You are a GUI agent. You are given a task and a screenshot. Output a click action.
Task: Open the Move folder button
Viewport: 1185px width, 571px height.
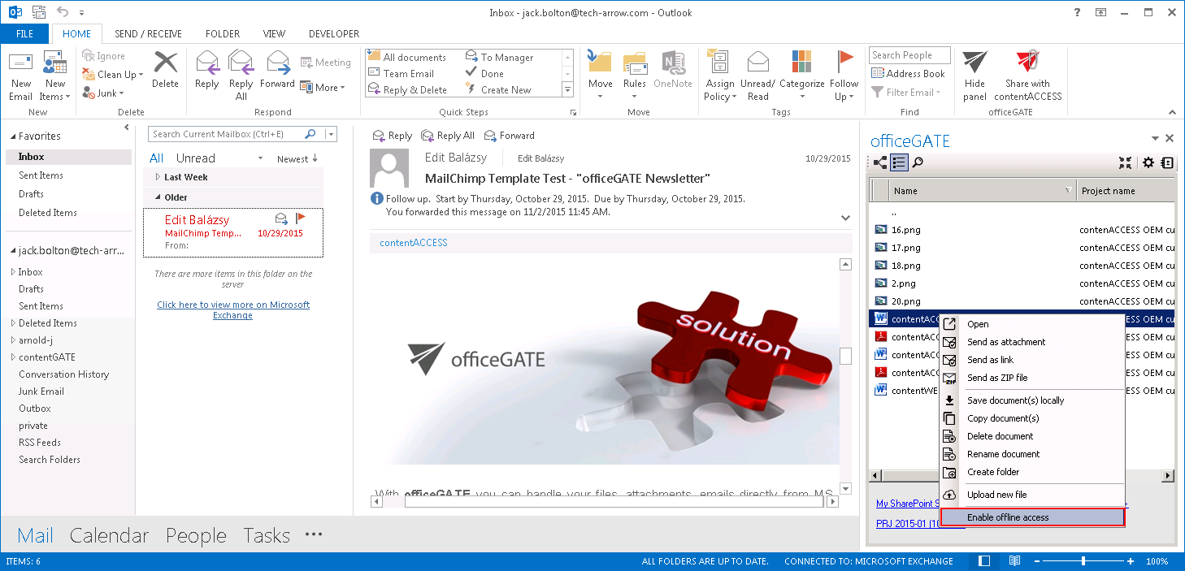pos(601,76)
